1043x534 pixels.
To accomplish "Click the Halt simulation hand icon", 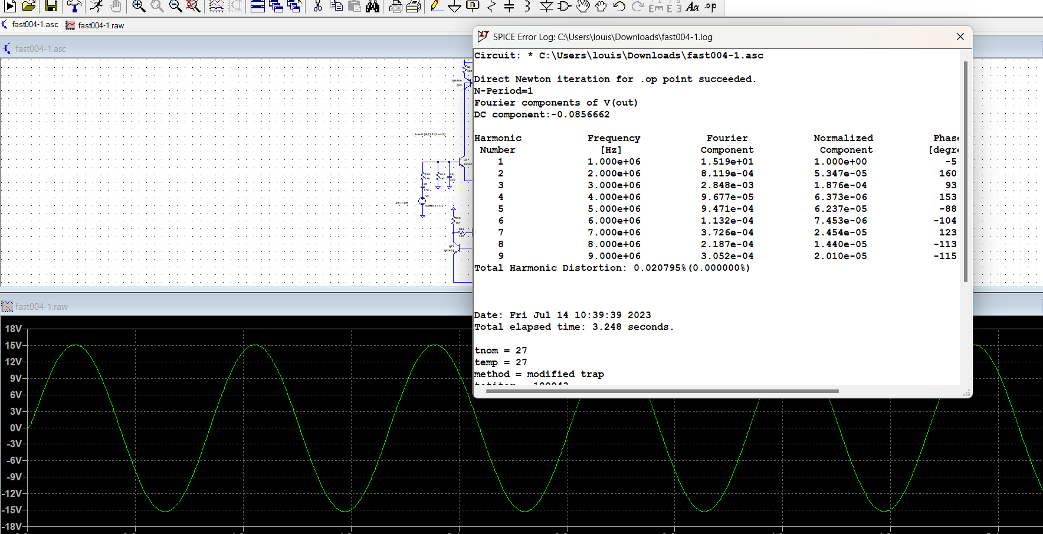I will coord(116,6).
